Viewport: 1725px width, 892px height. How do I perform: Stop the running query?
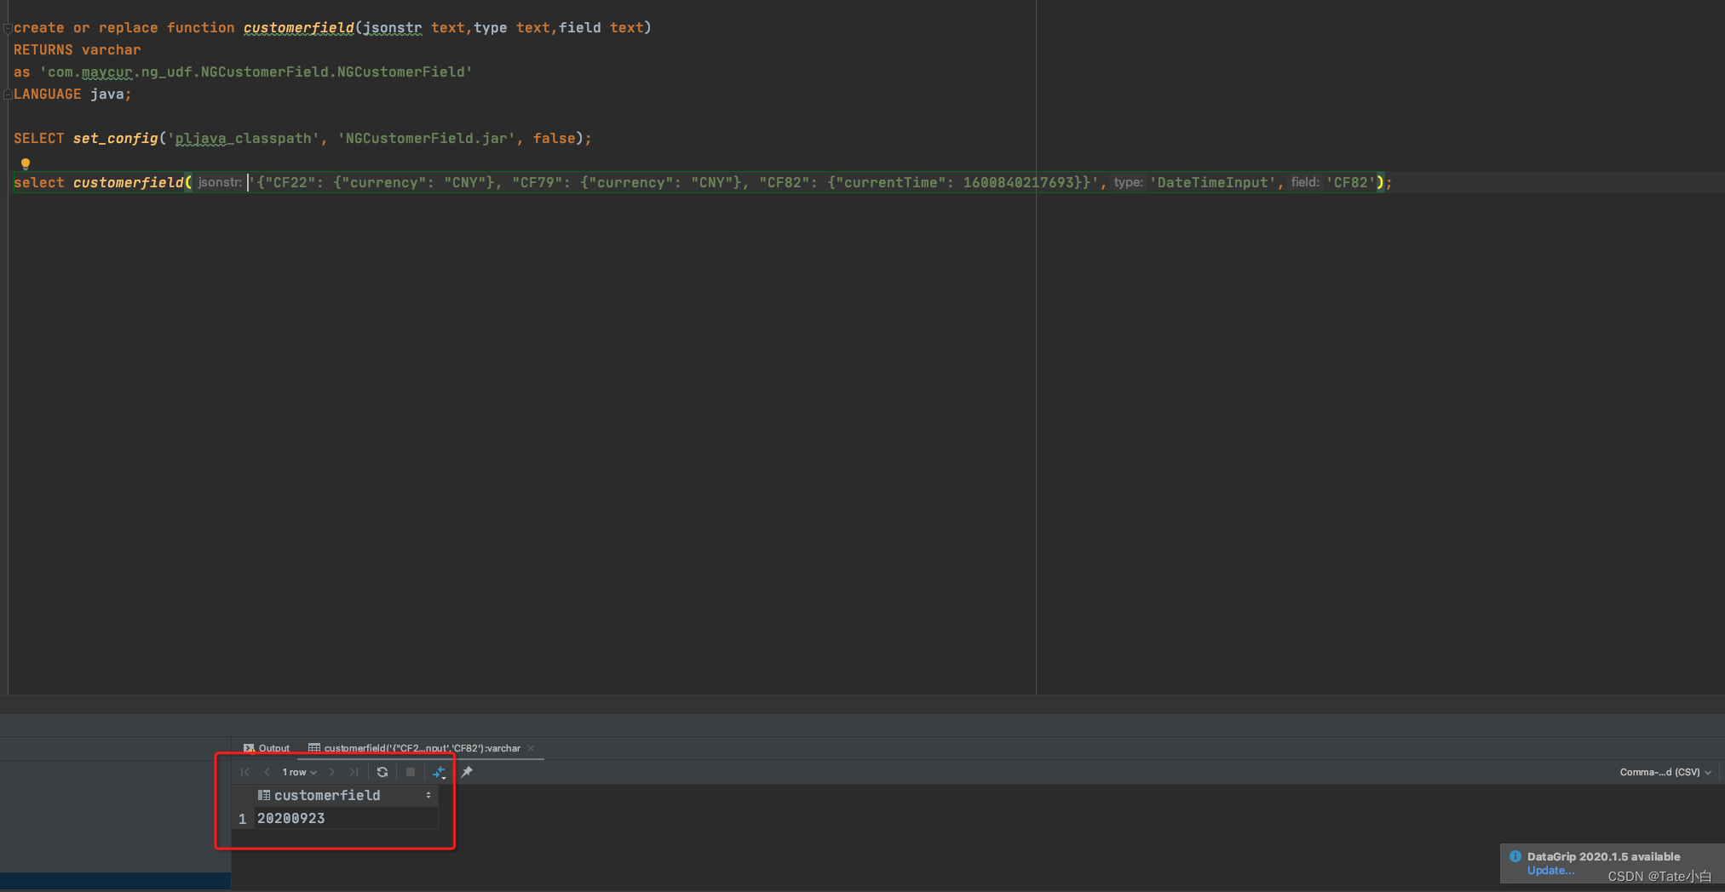(x=411, y=772)
